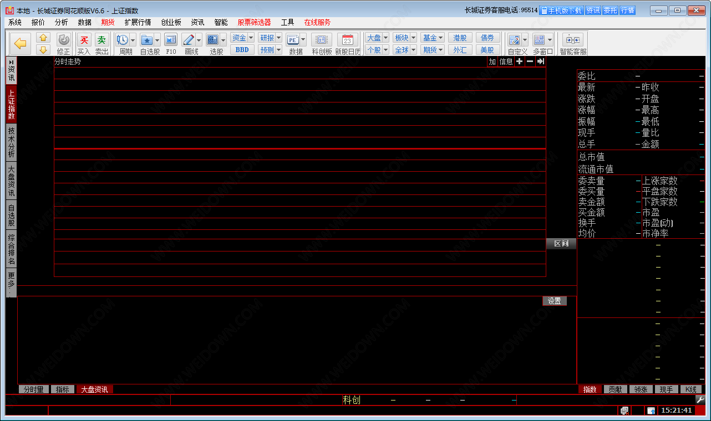Click the plus zoom icon in chart header
The height and width of the screenshot is (421, 711).
[x=519, y=61]
